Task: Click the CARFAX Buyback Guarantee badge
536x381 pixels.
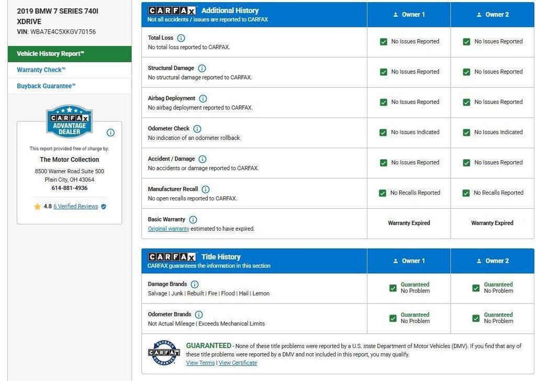Action: pos(164,353)
